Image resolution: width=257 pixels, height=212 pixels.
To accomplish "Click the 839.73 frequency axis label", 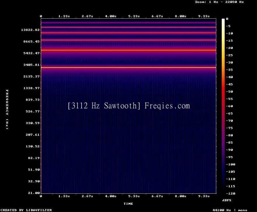I will tap(33, 100).
